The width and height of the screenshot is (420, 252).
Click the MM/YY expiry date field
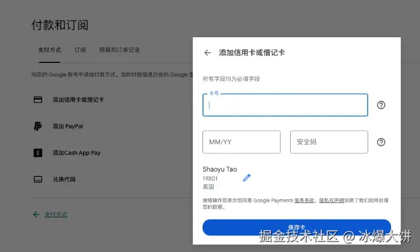[x=242, y=142]
